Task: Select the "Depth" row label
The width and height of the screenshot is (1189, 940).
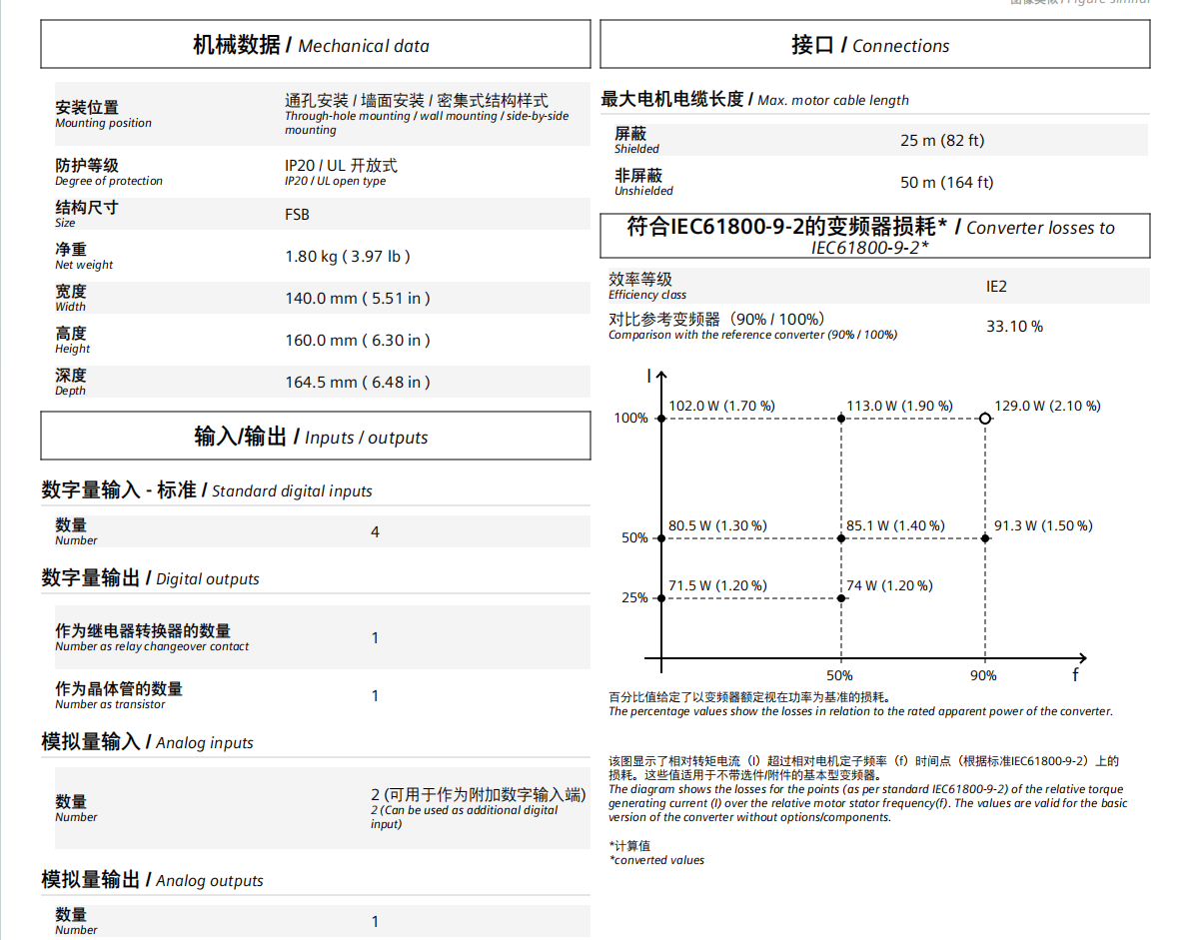Action: pos(71,392)
